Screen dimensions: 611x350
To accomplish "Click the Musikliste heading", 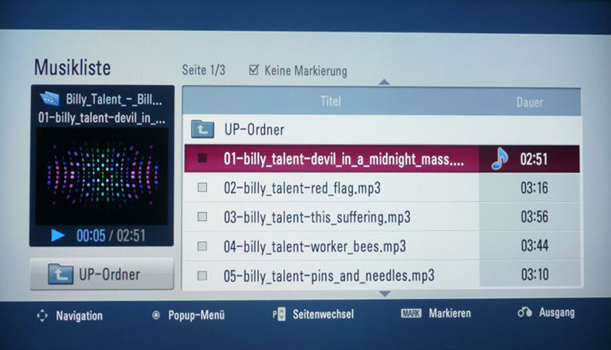I will pyautogui.click(x=73, y=67).
